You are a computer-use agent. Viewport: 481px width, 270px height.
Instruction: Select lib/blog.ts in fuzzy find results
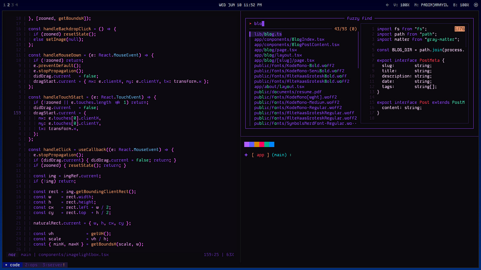(268, 34)
